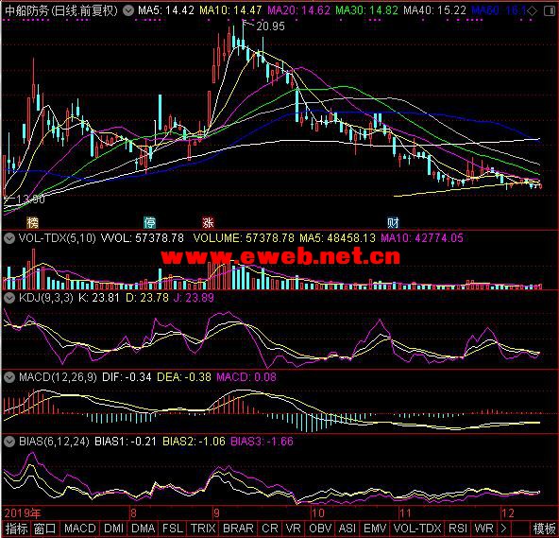Click the month 10 timeline marker

[318, 513]
